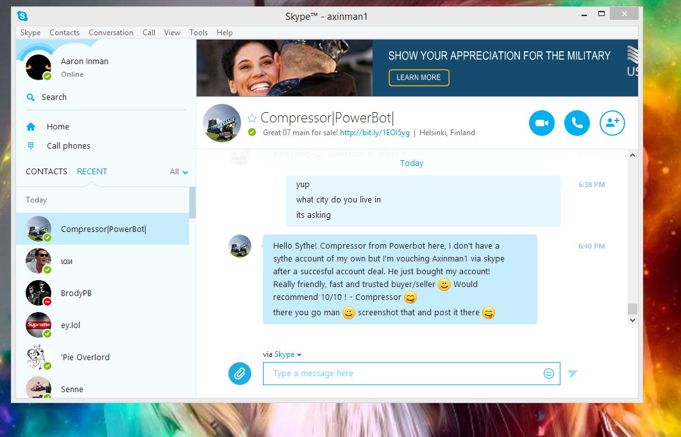Click the Today date divider label

click(412, 163)
